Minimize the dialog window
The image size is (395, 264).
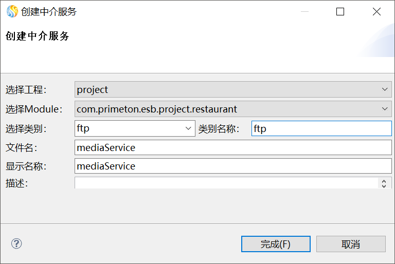(303, 11)
